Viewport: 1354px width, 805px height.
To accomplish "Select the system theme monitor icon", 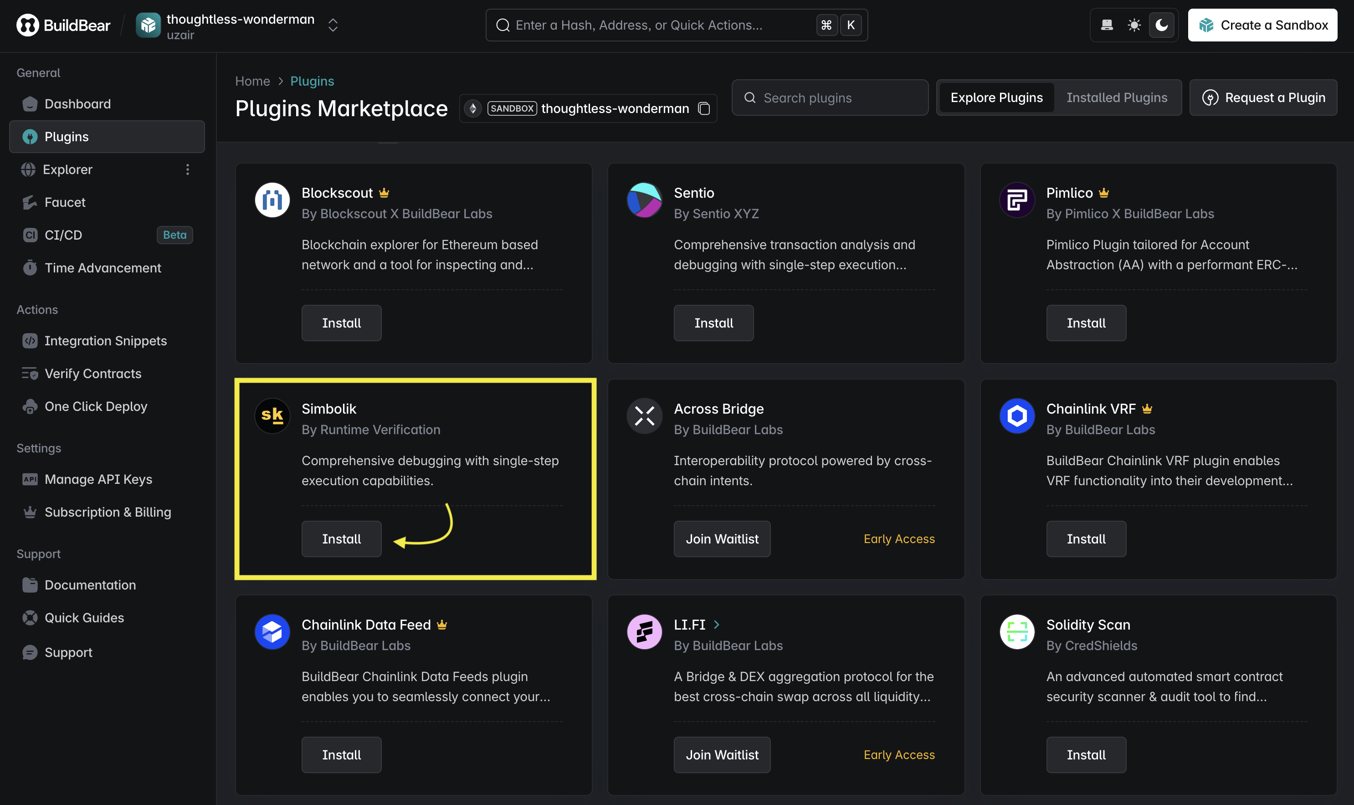I will pos(1107,25).
